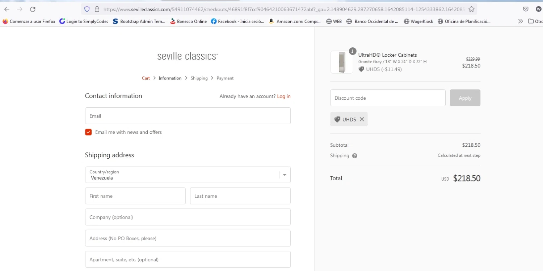Open Facebook - Inicia sesión bookmark

(x=237, y=21)
